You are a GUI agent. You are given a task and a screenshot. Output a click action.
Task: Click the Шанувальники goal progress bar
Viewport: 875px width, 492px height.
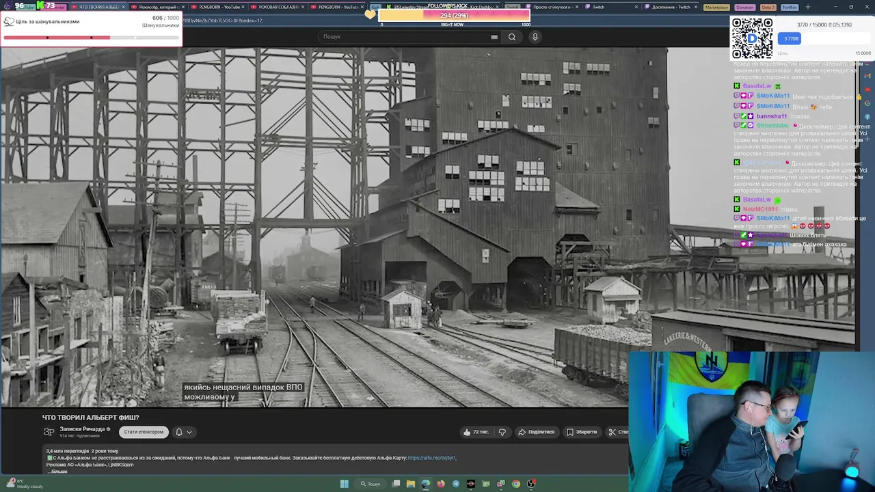91,38
